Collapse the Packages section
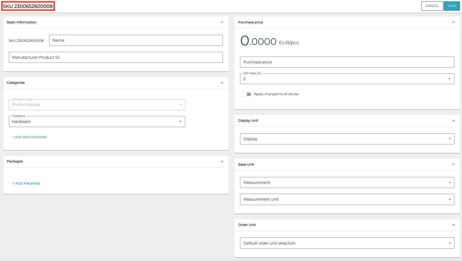This screenshot has height=261, width=462. [222, 161]
